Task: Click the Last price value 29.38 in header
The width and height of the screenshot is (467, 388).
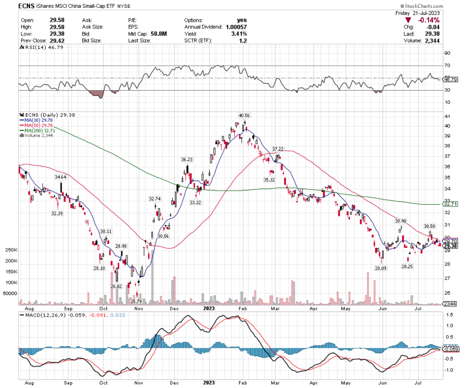Action: click(432, 34)
